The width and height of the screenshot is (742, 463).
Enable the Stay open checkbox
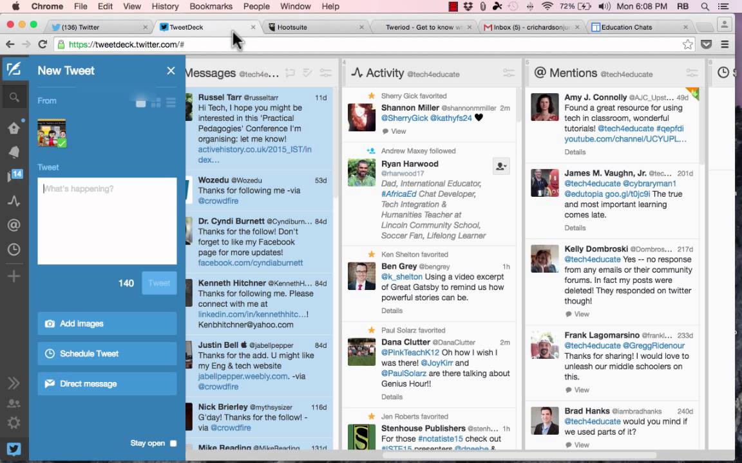click(173, 443)
